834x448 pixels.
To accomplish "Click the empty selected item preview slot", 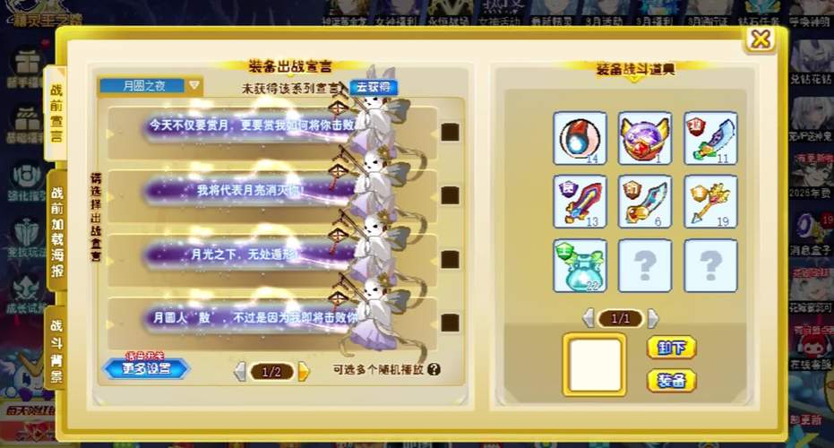I will 595,366.
